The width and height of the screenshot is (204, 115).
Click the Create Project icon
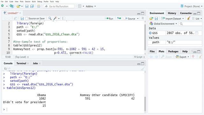[x=12, y=6]
